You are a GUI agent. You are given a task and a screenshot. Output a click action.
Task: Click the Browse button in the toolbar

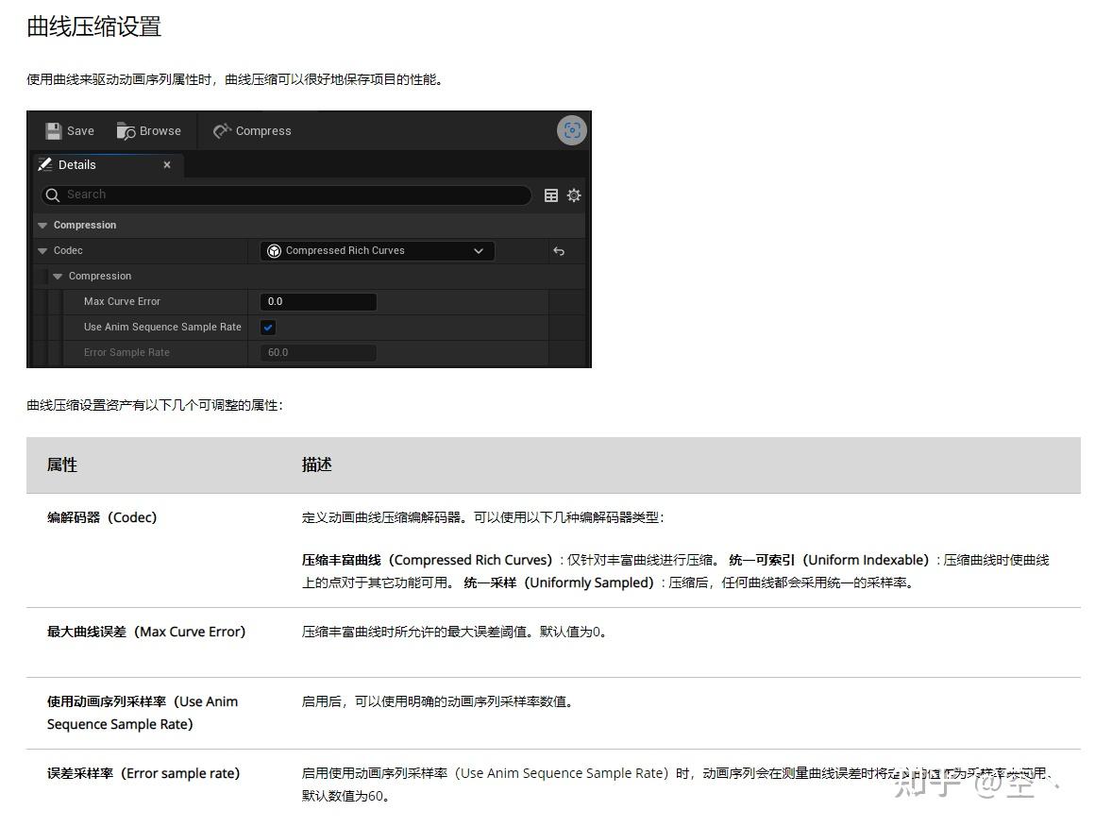pyautogui.click(x=148, y=130)
